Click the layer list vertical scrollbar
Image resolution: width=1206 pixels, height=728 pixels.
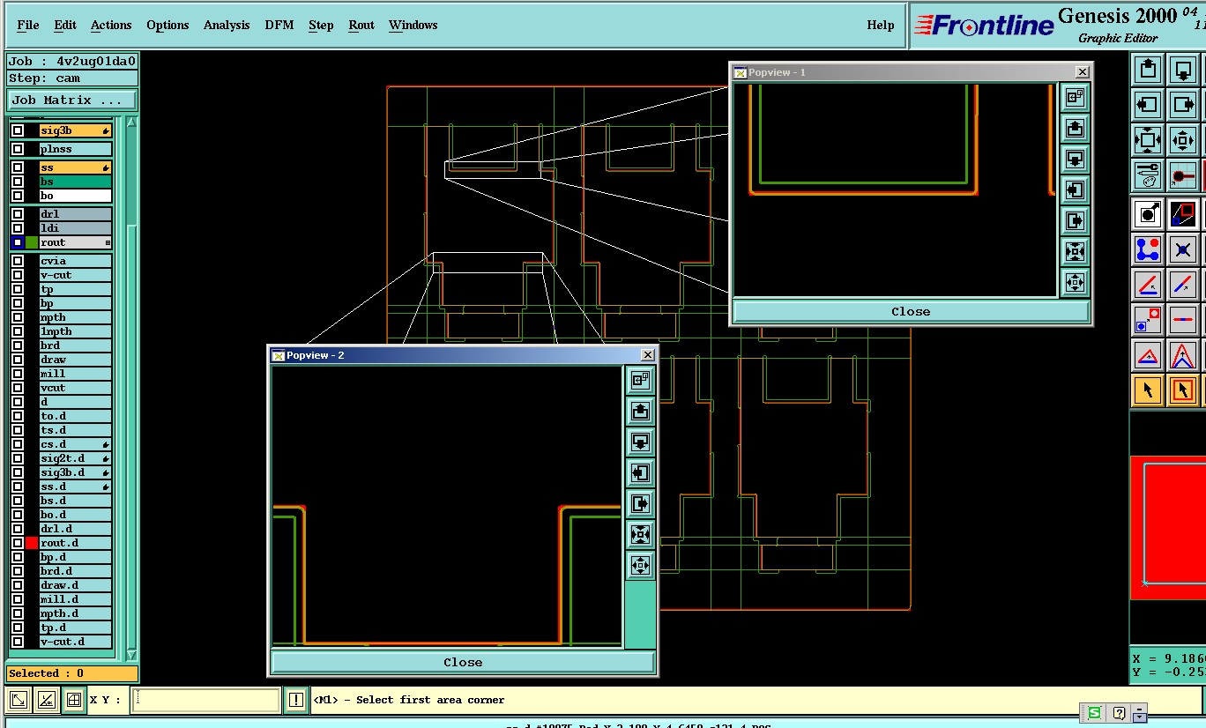click(x=131, y=389)
